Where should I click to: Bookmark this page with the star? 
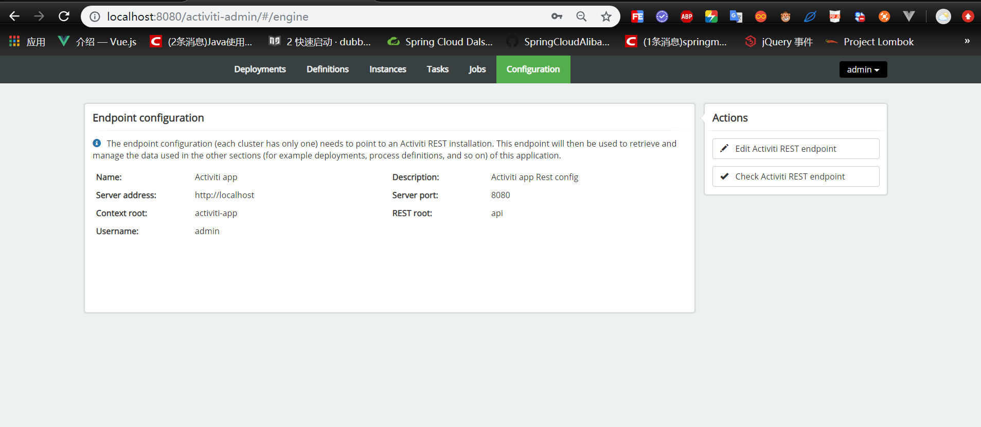[606, 16]
